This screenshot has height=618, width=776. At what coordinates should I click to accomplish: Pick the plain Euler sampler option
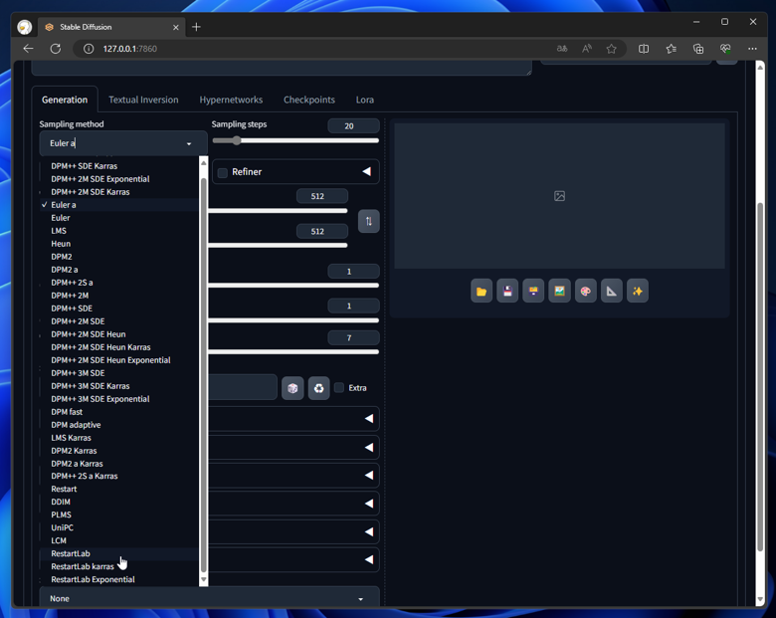click(119, 218)
